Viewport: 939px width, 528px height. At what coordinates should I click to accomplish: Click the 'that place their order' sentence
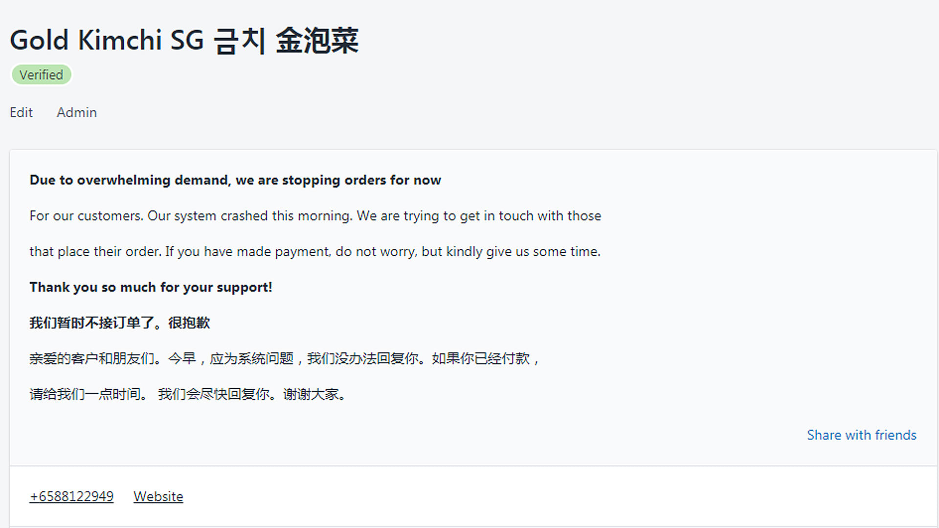(315, 251)
